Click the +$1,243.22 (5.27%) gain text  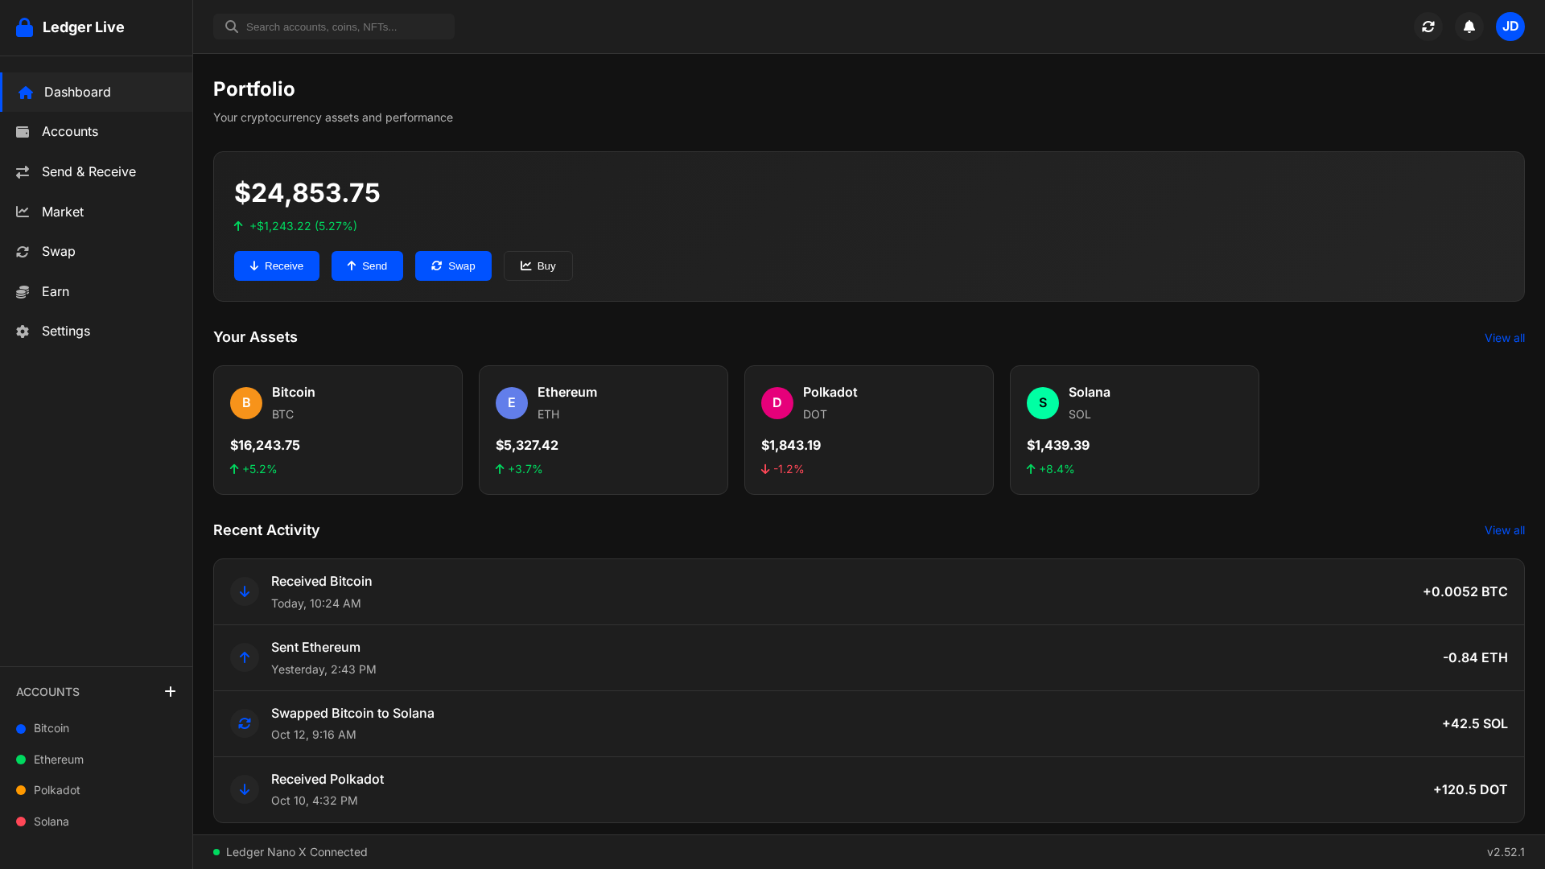pyautogui.click(x=303, y=226)
